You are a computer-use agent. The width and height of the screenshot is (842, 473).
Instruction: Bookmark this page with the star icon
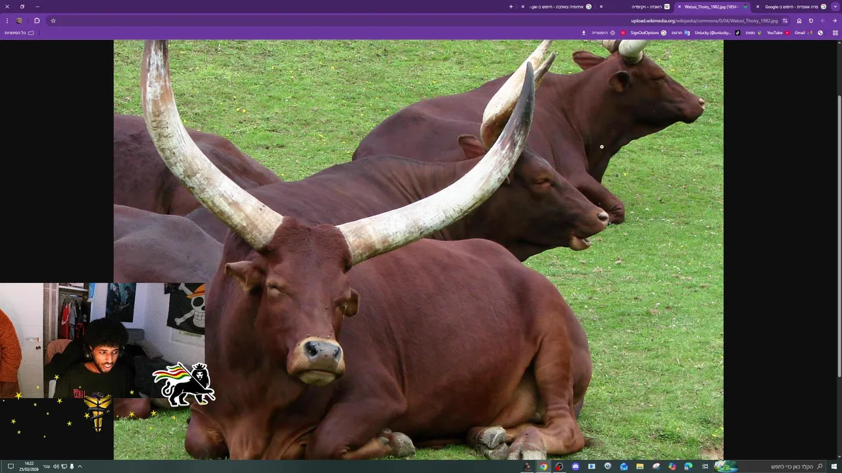(53, 20)
